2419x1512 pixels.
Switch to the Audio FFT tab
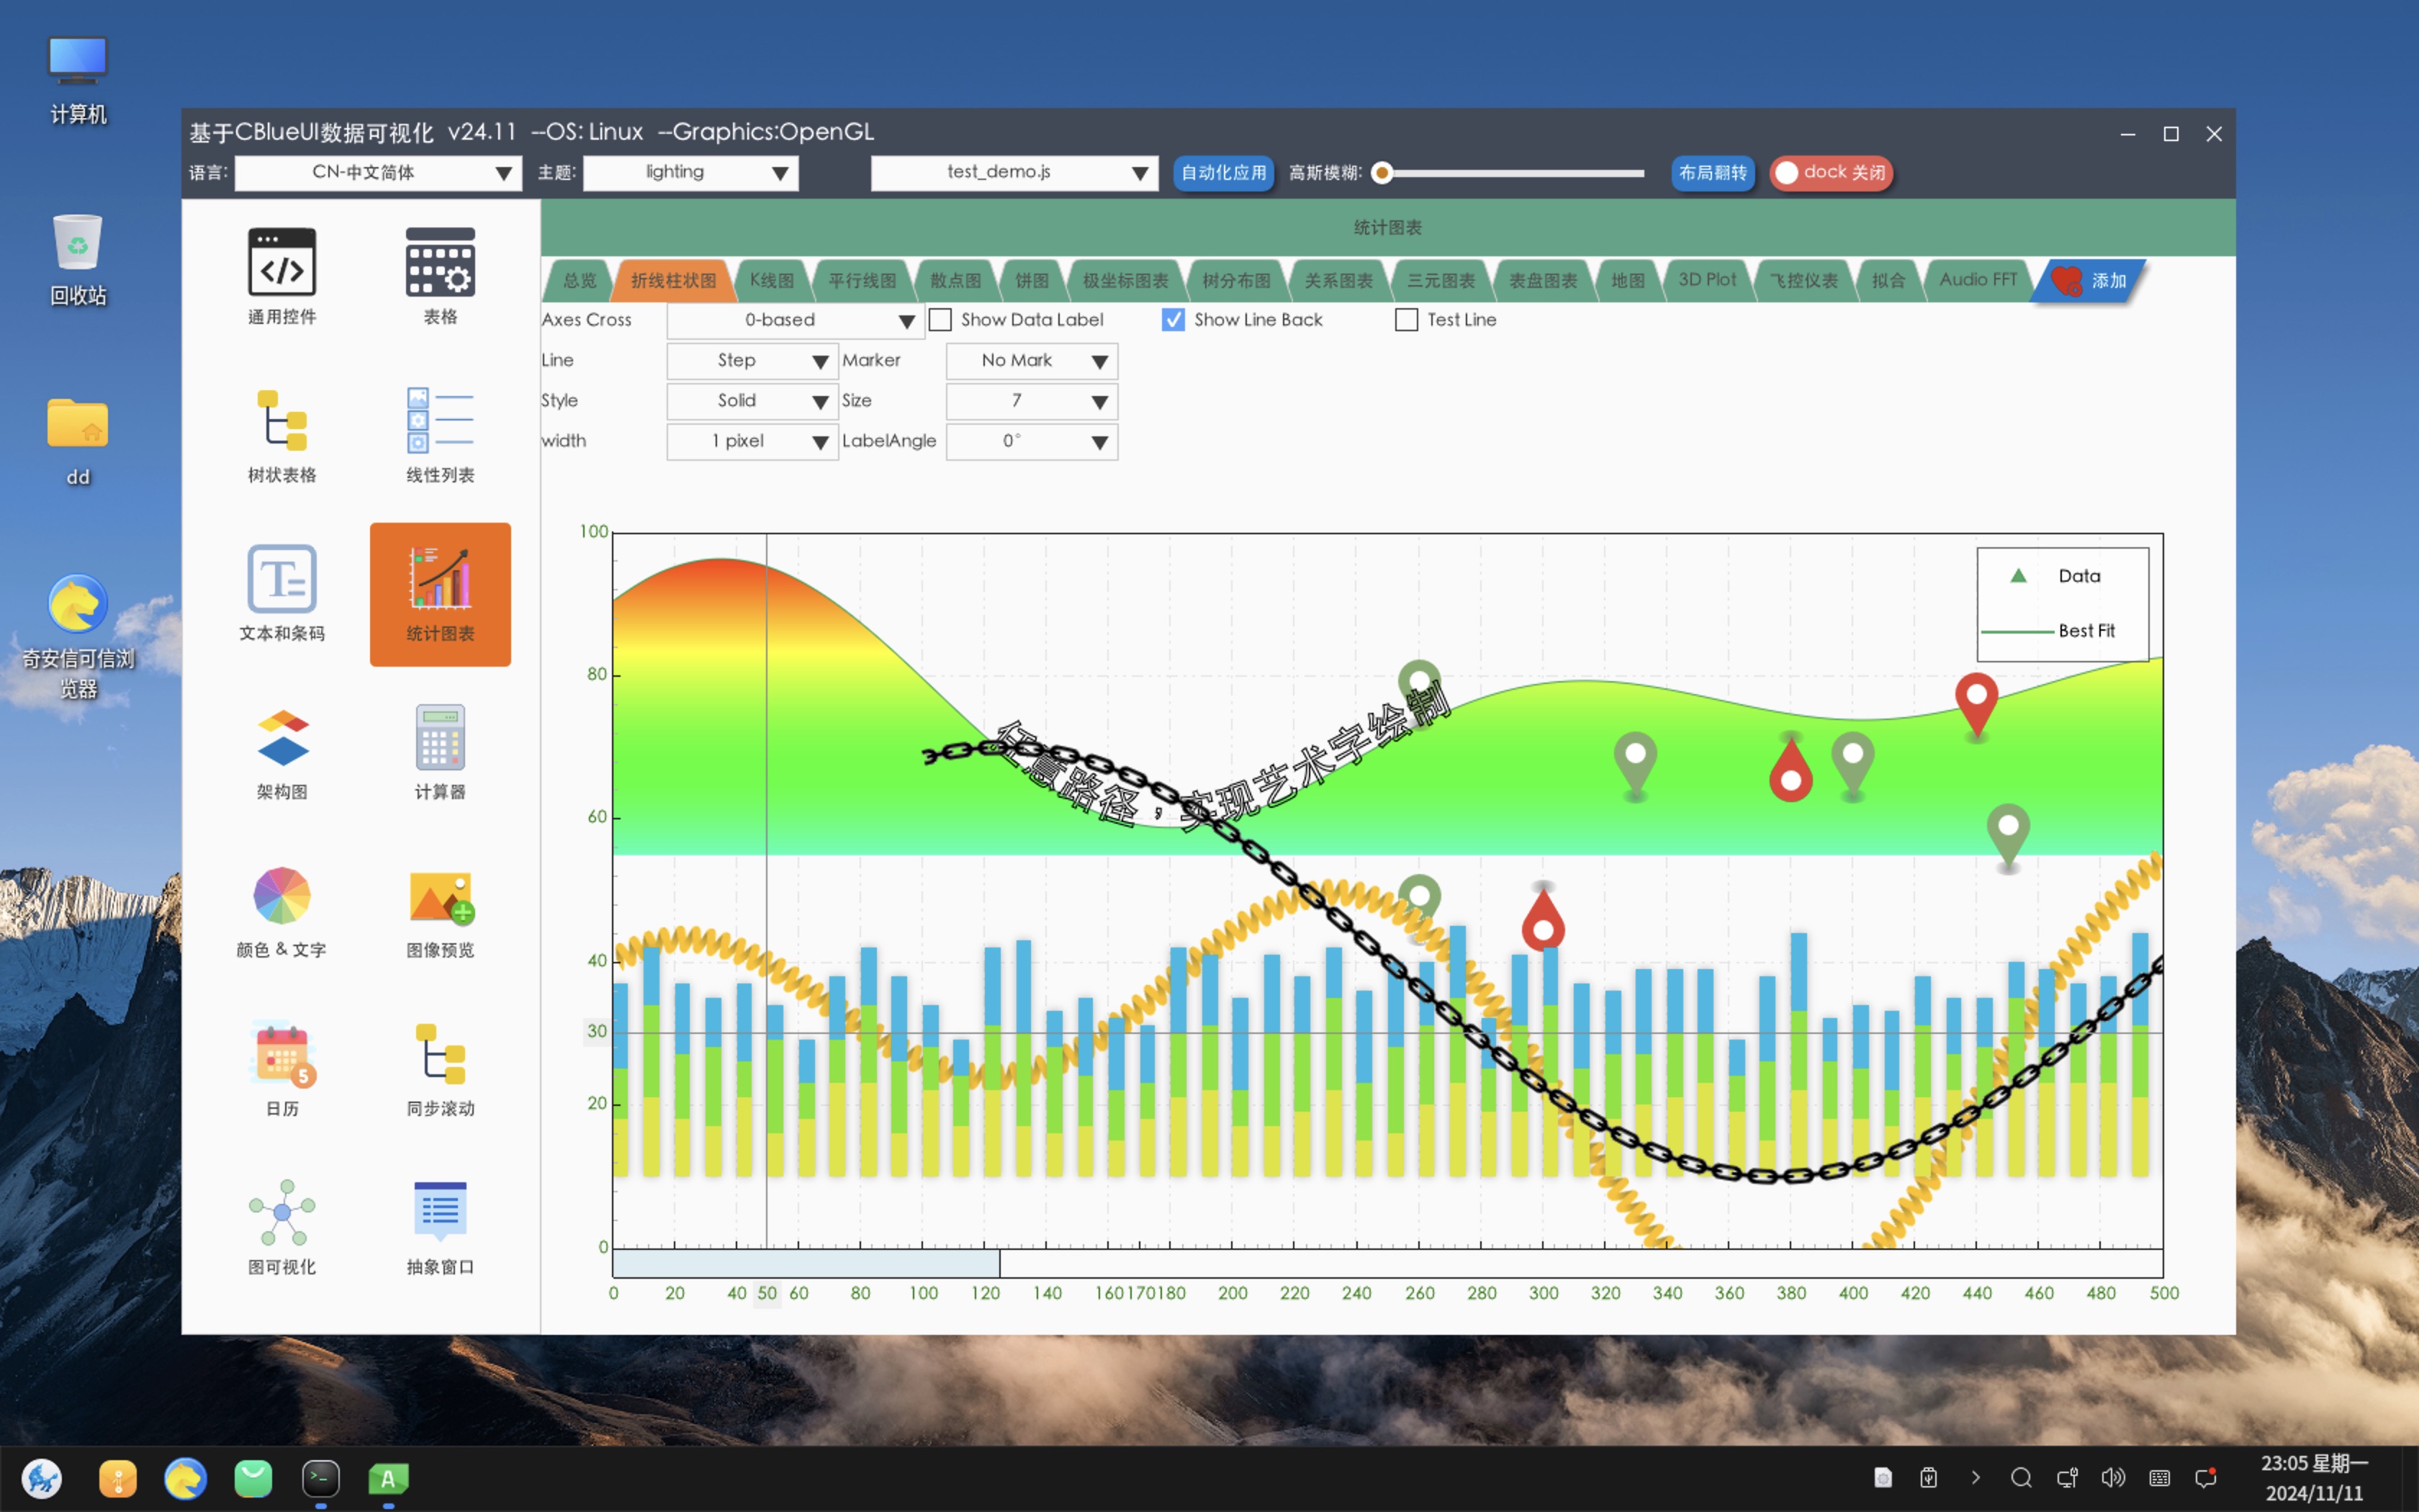pos(1977,281)
